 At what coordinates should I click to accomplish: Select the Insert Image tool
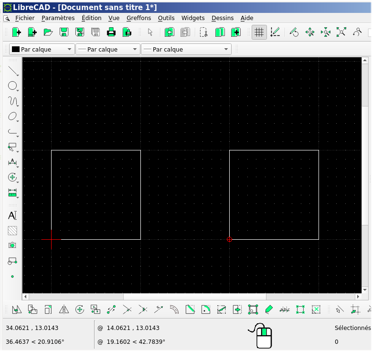[12, 245]
